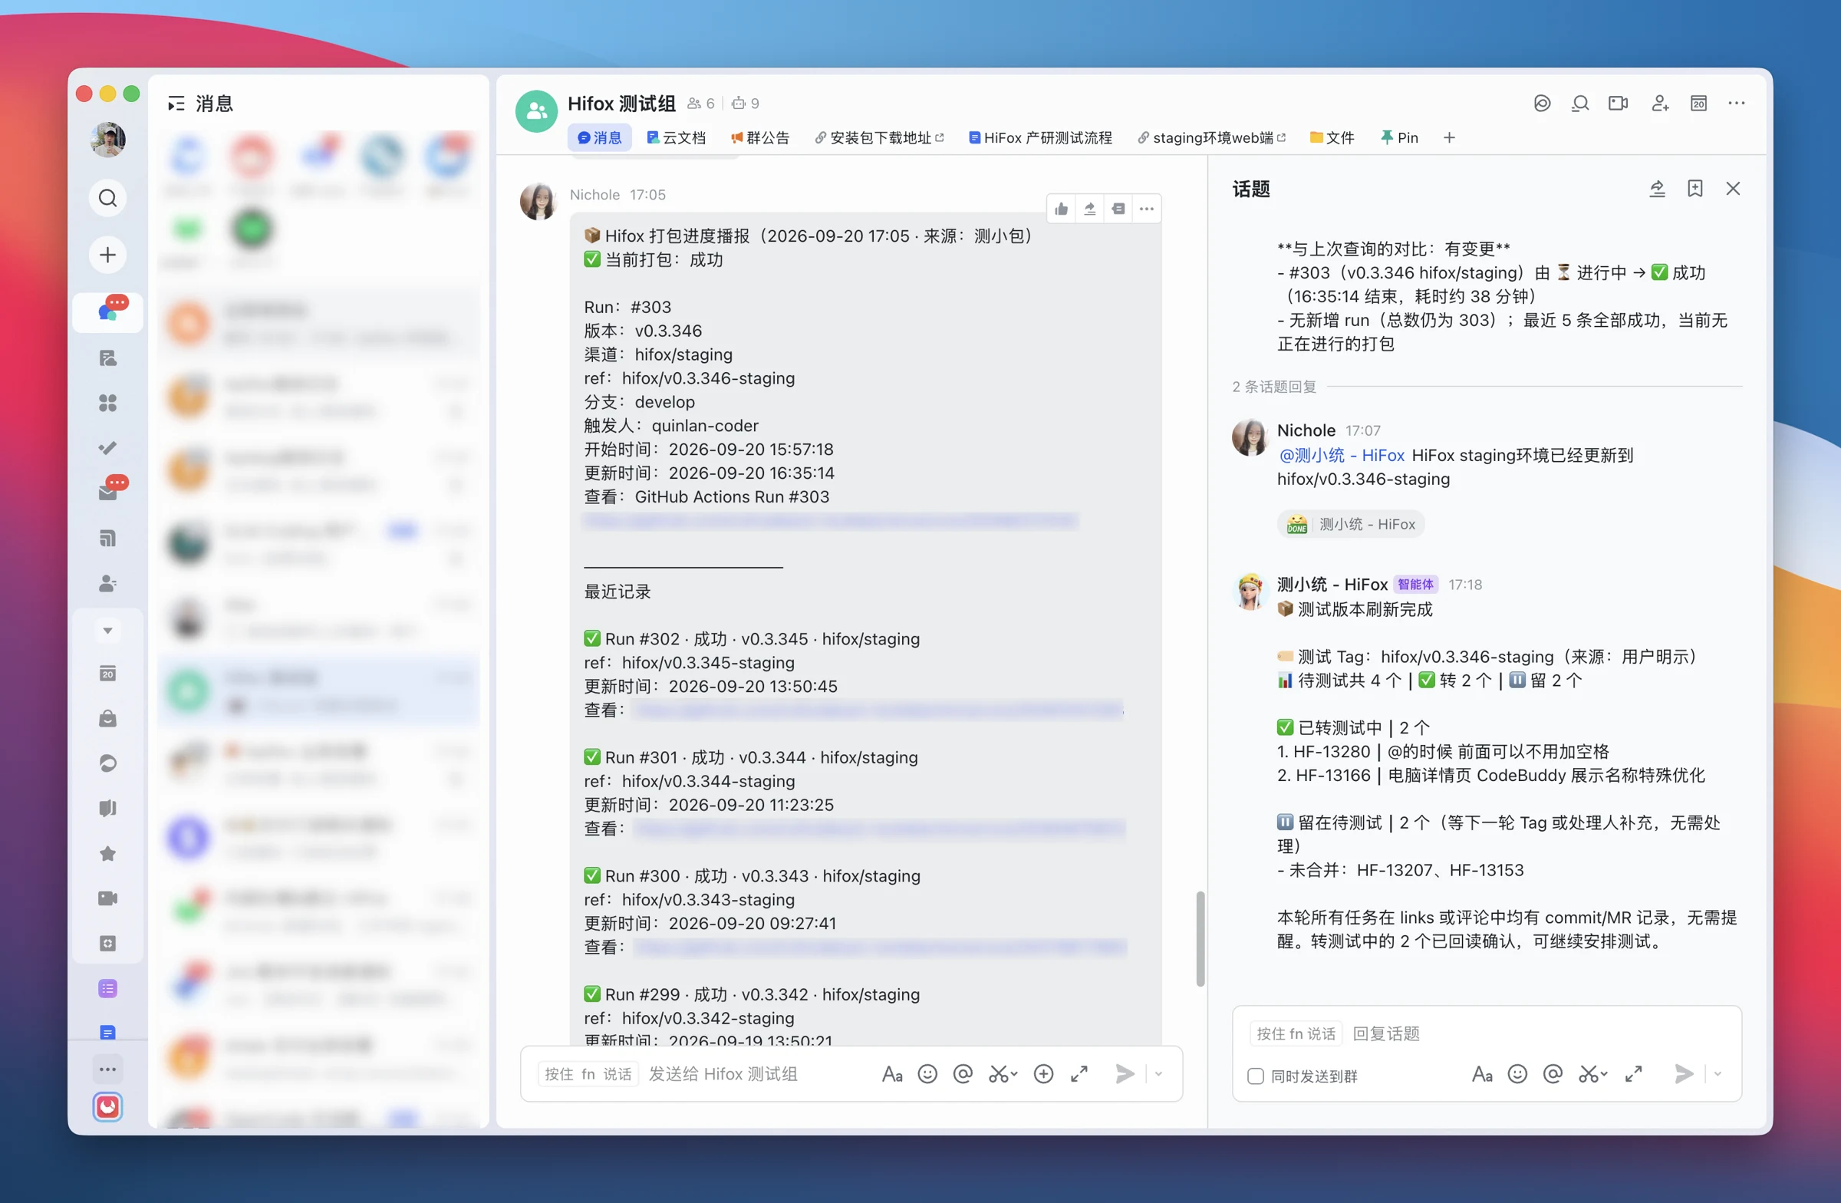Screen dimensions: 1841x1203
Task: Open the chat header calendar icon
Action: point(1698,104)
